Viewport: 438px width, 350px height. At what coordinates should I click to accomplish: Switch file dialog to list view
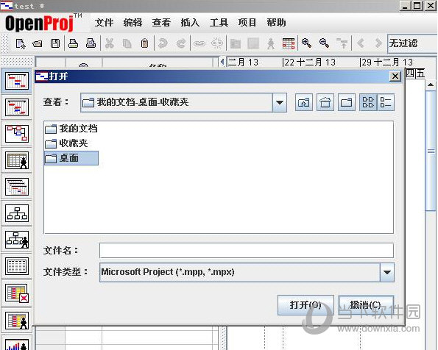(x=368, y=102)
